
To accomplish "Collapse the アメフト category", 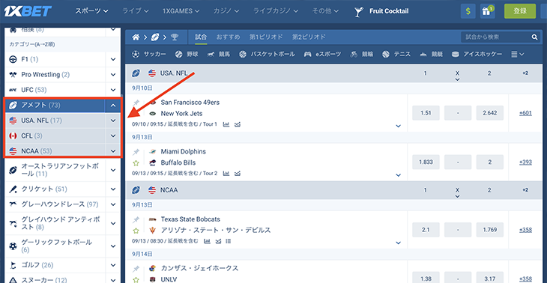I will point(113,106).
